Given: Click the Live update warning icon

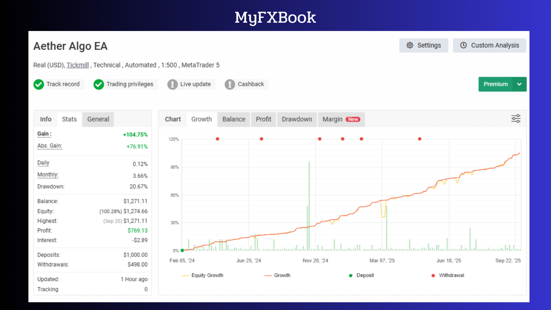Looking at the screenshot, I should point(172,84).
